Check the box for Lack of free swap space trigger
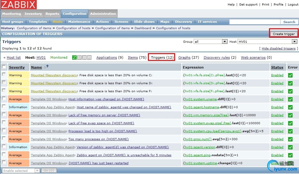This screenshot has height=174, width=299. 4,122
